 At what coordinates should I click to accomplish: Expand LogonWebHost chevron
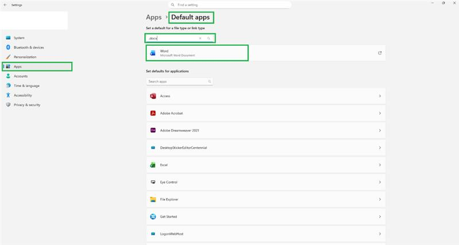click(x=380, y=234)
